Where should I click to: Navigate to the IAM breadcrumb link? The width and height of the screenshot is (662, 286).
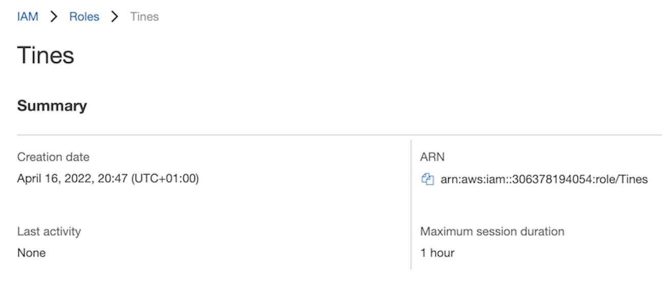(x=27, y=16)
